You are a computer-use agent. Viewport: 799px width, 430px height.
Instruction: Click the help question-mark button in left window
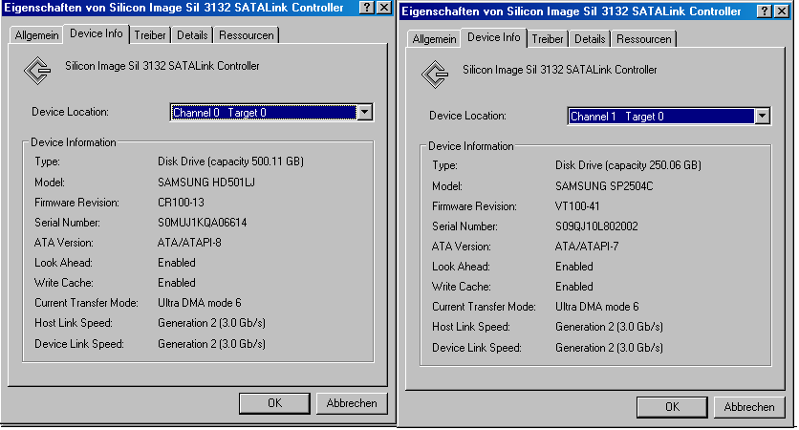[366, 8]
